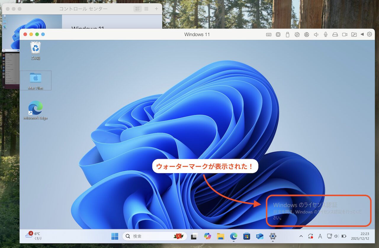Viewport: 379px width, 248px height.
Task: Switch Control Center to compact list view
Action: tap(146, 9)
